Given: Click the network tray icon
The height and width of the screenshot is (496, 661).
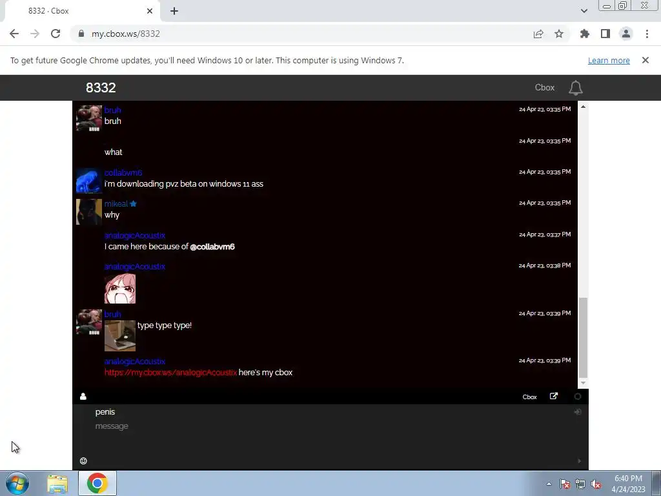Looking at the screenshot, I should (x=580, y=484).
